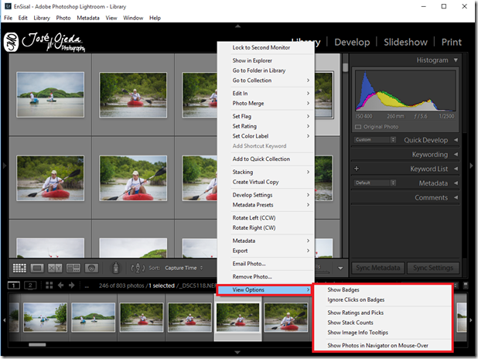The image size is (478, 359).
Task: Toggle sort direction A-Z icon
Action: pos(138,268)
